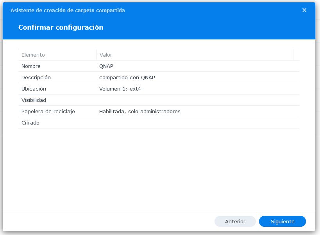The width and height of the screenshot is (320, 235).
Task: Click the empty Cifrado value cell
Action: tap(195, 123)
